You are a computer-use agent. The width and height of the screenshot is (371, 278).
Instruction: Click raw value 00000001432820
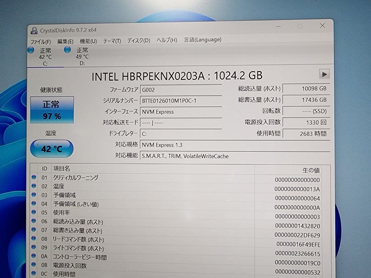pyautogui.click(x=297, y=226)
